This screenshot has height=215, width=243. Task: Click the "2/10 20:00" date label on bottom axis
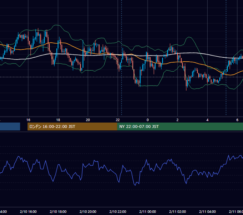pyautogui.click(x=88, y=212)
